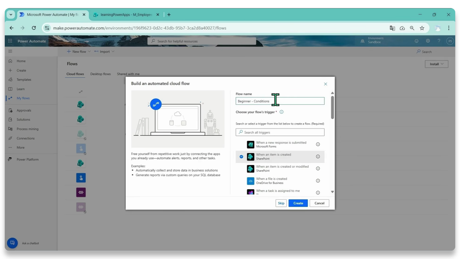
Task: Open Create in the sidebar
Action: pyautogui.click(x=21, y=71)
